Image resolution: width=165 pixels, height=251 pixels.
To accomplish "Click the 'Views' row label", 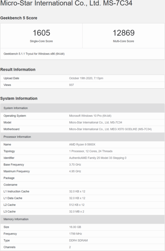I will point(7,85).
